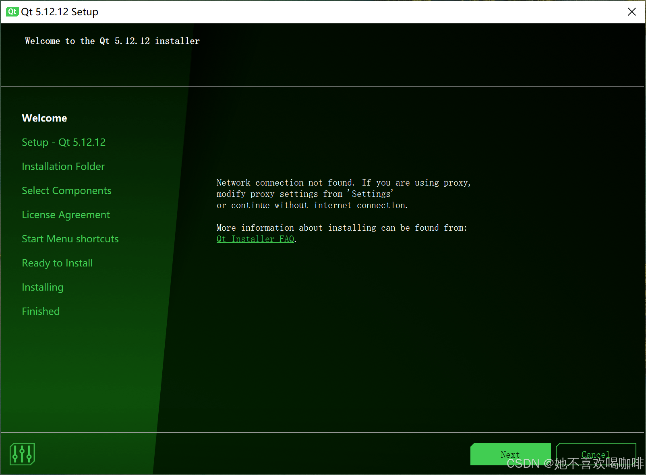Click the 'Welcome to the Qt 5.12.12 installer' heading
646x475 pixels.
point(112,41)
